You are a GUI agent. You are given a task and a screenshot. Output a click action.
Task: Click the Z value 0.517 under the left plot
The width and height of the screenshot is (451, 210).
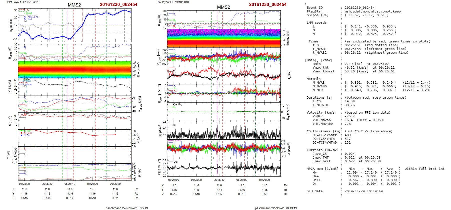tap(70, 198)
